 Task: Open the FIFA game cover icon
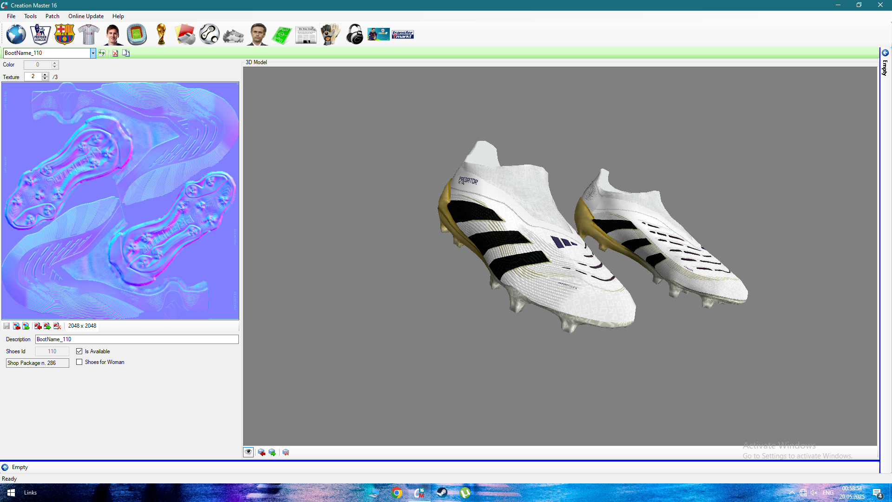pos(379,34)
